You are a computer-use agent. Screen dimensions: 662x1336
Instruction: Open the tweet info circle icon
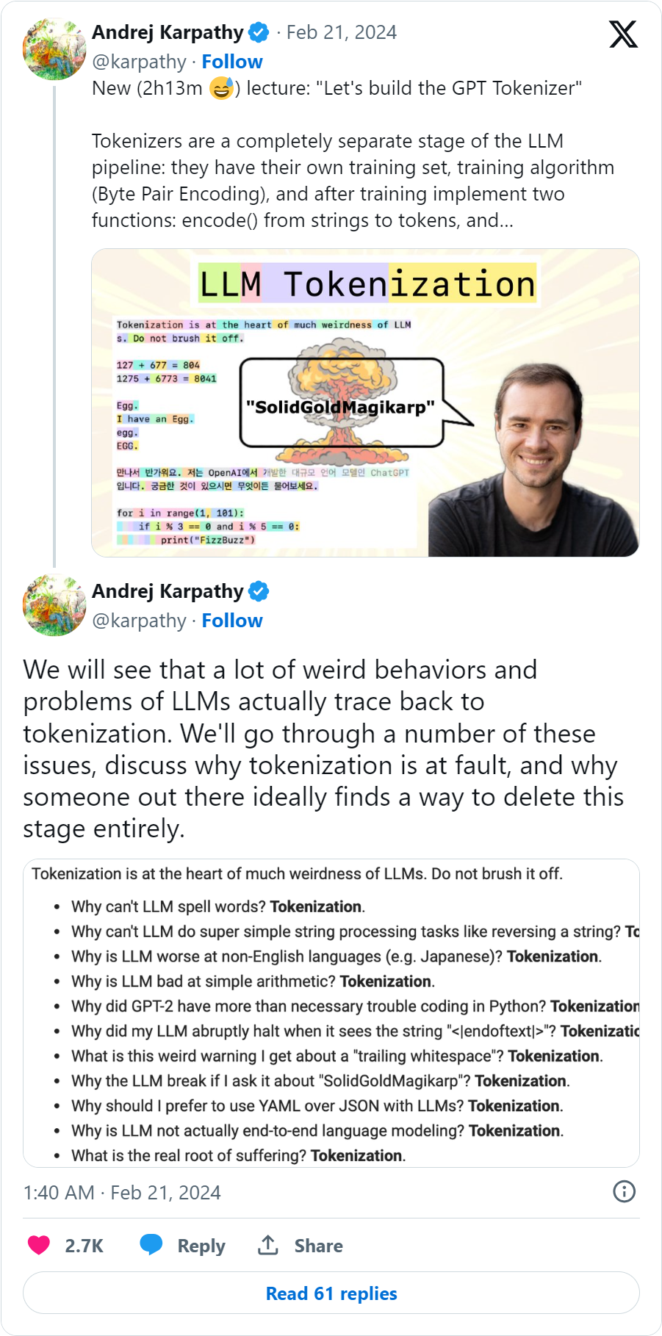click(624, 1191)
